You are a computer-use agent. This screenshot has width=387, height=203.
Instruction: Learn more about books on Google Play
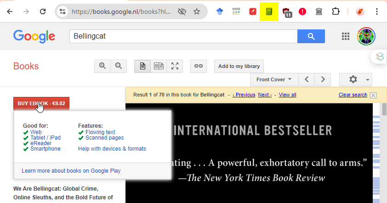71,171
